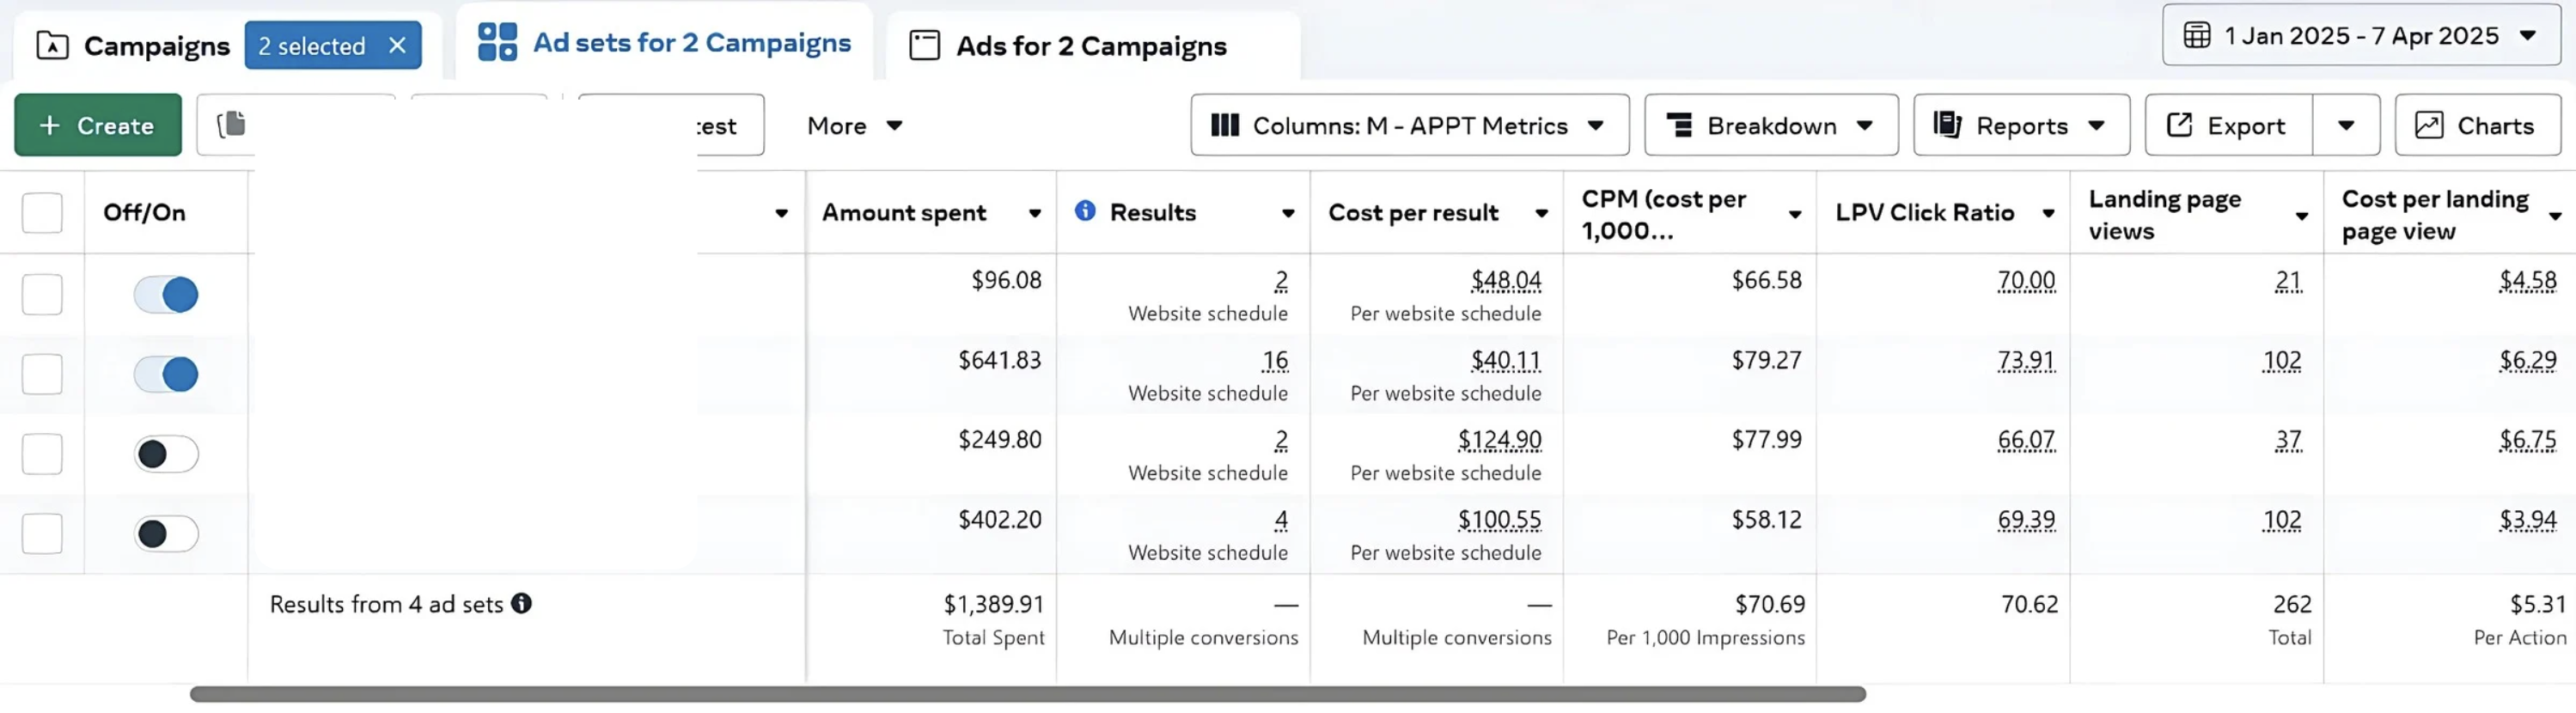Image resolution: width=2576 pixels, height=713 pixels.
Task: Click the 262 total landing page views
Action: (x=2292, y=604)
